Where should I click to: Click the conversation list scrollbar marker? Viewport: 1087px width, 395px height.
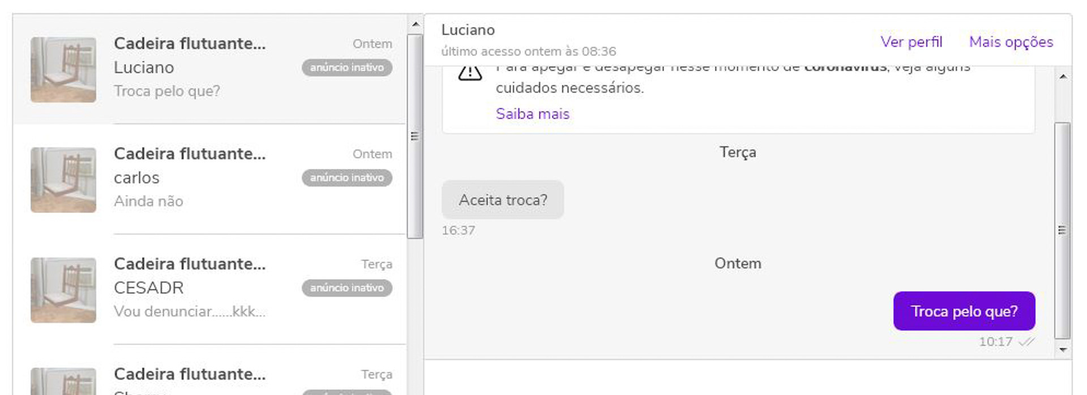click(416, 136)
